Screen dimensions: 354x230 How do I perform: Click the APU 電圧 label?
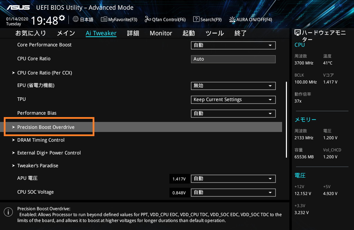pos(27,178)
